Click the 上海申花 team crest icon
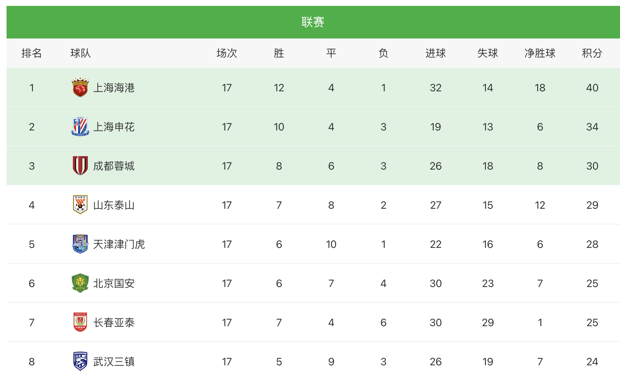Viewport: 620px width, 379px height. point(80,127)
